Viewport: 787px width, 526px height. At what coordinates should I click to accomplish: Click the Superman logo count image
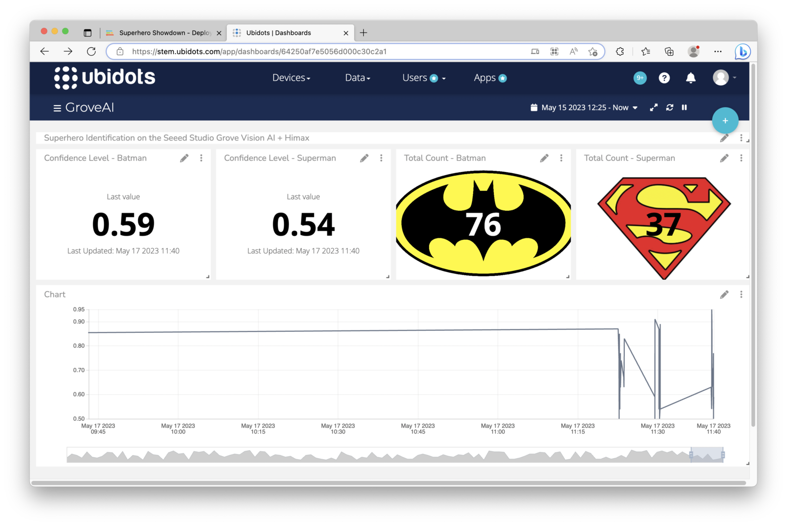click(664, 228)
